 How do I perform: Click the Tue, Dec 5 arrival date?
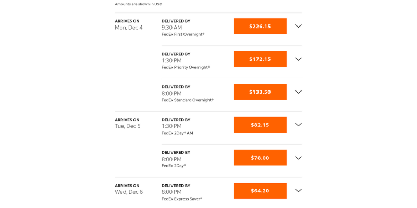pos(127,126)
